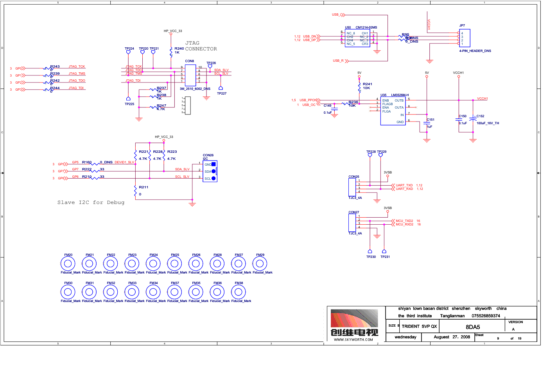Select the CON27 connector symbol

pyautogui.click(x=352, y=223)
